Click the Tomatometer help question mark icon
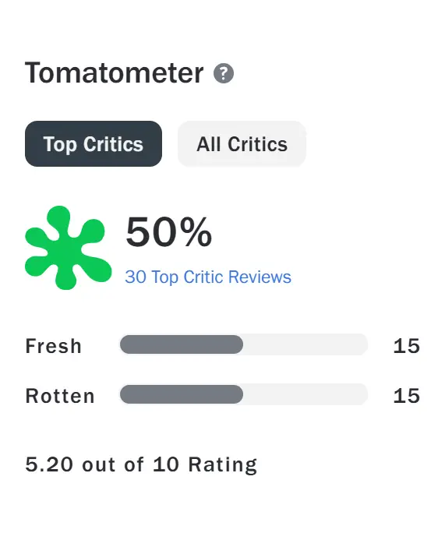Screen dimensions: 445x533 [224, 73]
